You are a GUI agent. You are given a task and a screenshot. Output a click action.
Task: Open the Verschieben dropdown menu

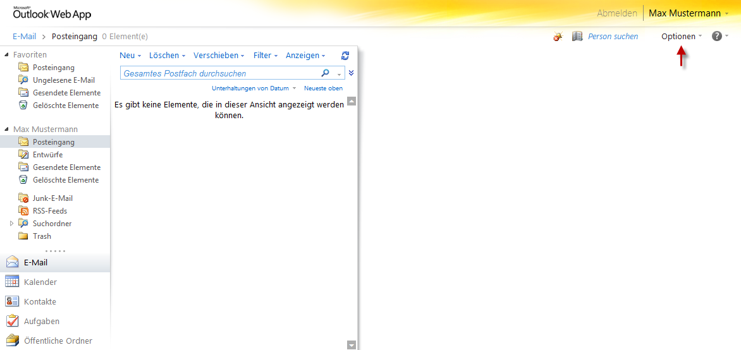[219, 55]
